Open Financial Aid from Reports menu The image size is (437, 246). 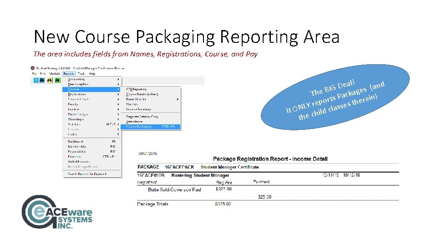pos(77,152)
